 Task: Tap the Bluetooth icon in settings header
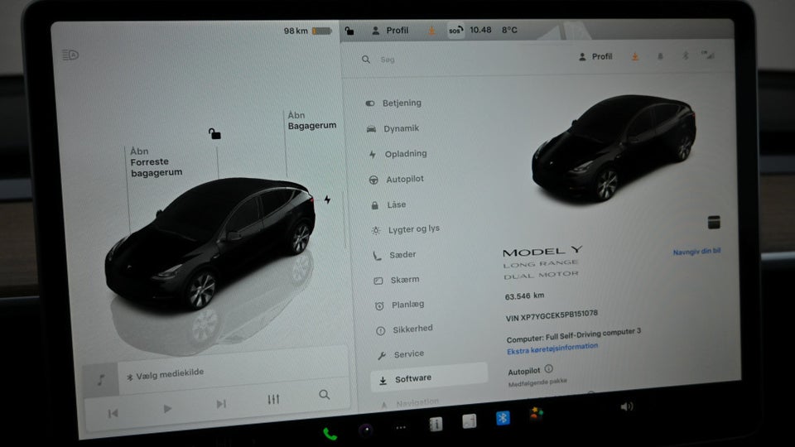(685, 55)
